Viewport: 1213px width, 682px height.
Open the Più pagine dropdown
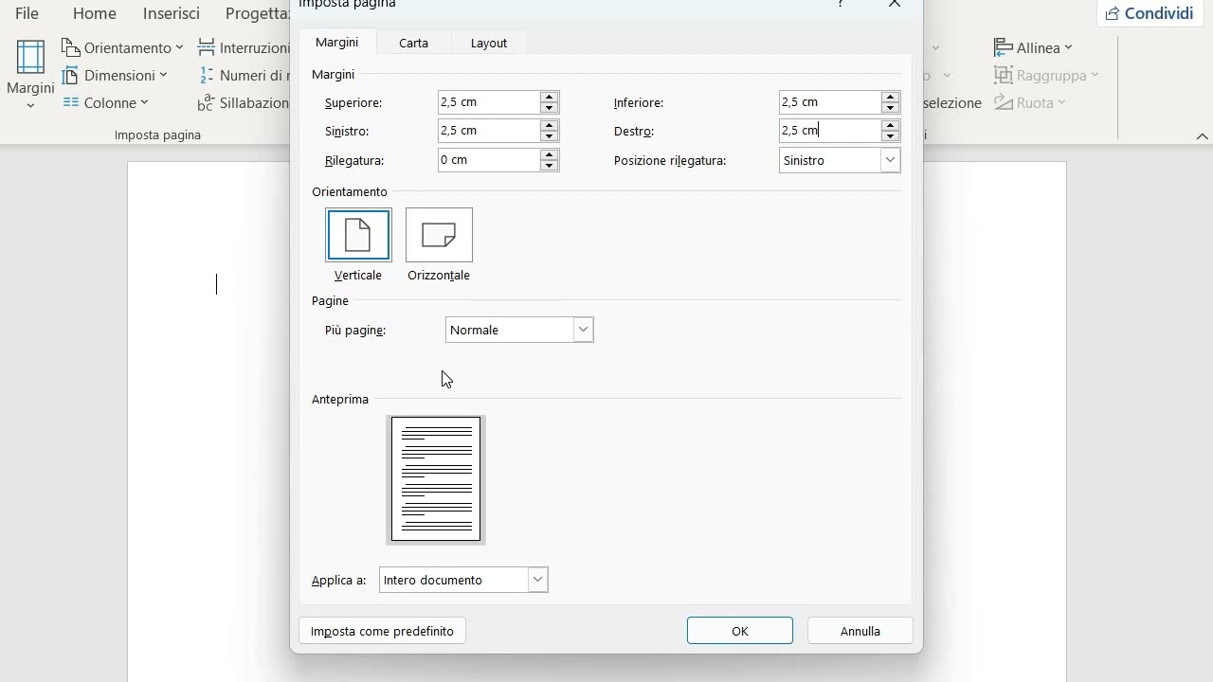tap(583, 330)
